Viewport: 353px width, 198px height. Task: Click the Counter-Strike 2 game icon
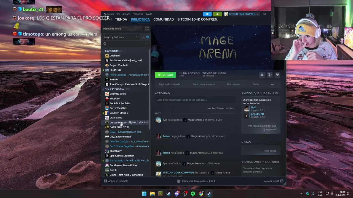coord(107,113)
